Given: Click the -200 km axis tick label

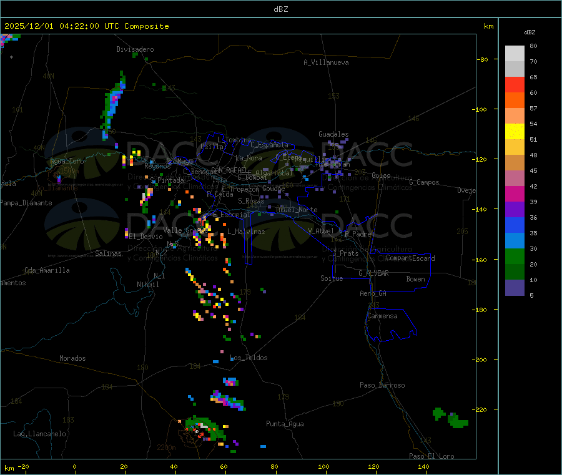Looking at the screenshot, I should pyautogui.click(x=479, y=360).
